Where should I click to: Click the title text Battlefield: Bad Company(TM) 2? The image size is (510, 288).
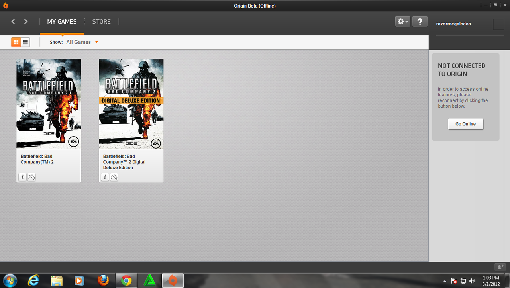[37, 159]
